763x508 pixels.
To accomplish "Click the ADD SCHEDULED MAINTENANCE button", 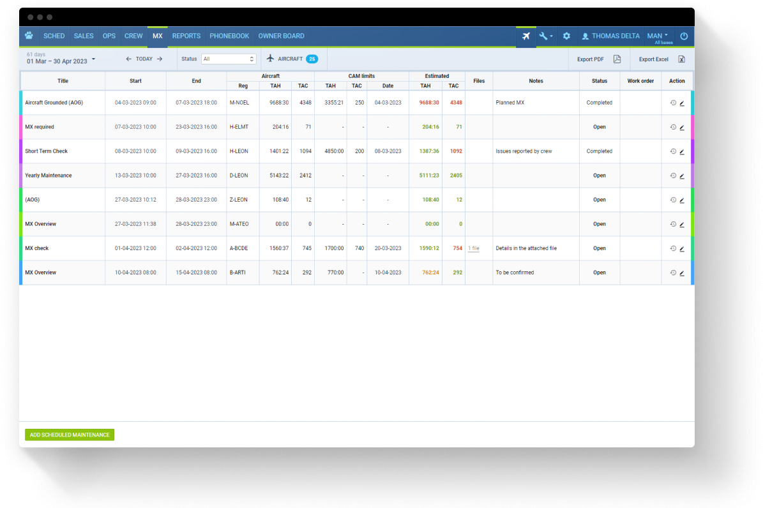I will pos(69,435).
